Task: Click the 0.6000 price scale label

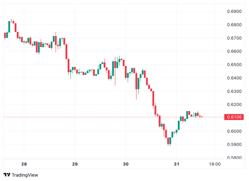Action: 234,131
